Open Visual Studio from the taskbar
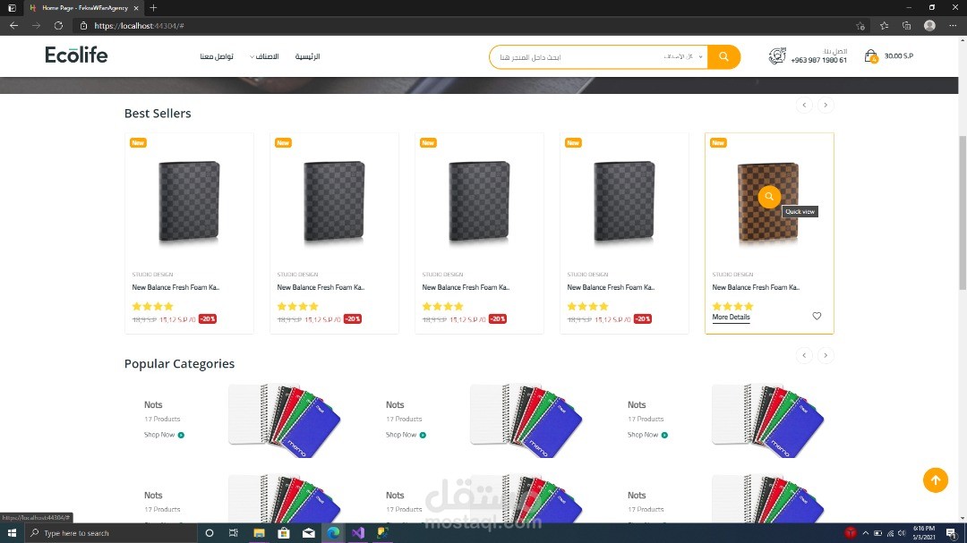The width and height of the screenshot is (967, 543). (357, 532)
